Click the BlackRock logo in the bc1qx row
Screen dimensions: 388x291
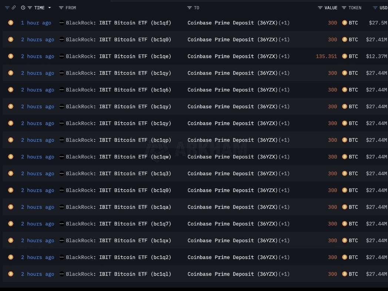(61, 240)
